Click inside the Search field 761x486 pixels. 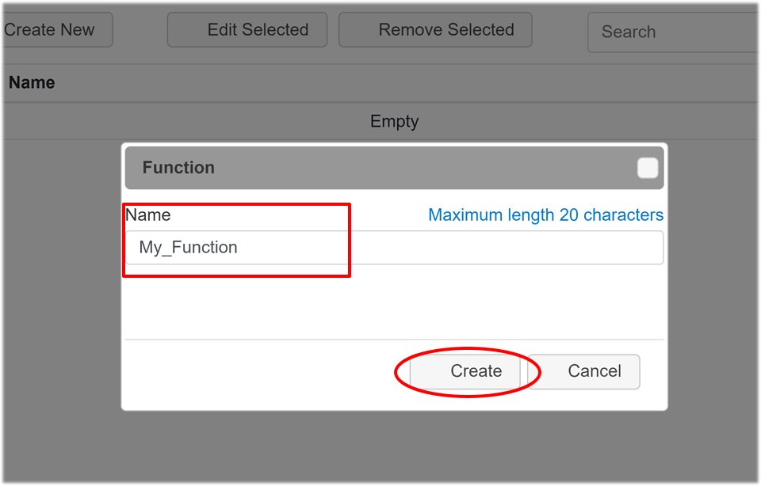tap(674, 32)
